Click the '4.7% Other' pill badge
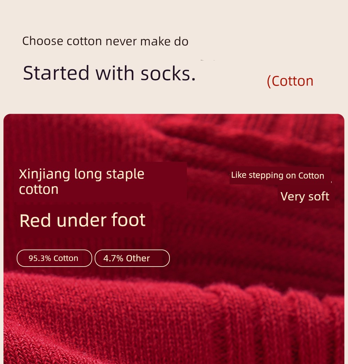Viewport: 348px width, 364px height. [132, 258]
